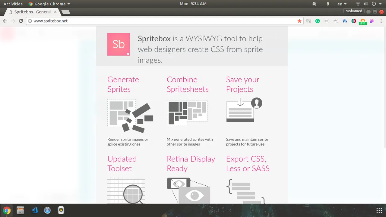Click Chrome icon in the dock
The width and height of the screenshot is (386, 217).
pyautogui.click(x=7, y=210)
